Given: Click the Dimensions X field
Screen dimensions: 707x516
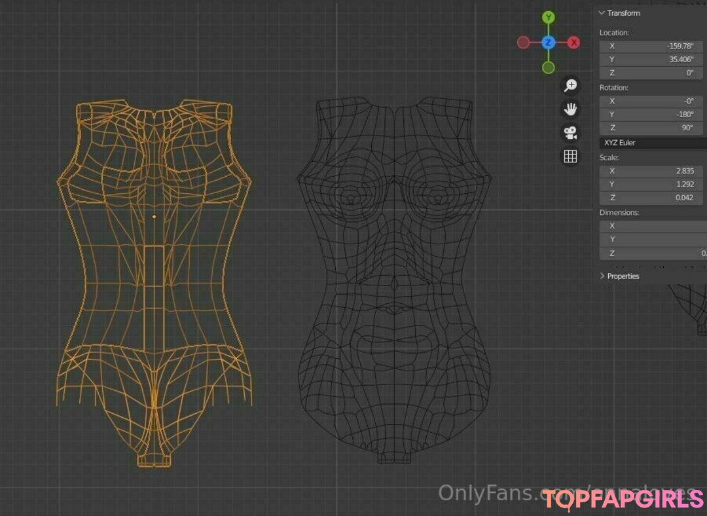Looking at the screenshot, I should coord(653,226).
